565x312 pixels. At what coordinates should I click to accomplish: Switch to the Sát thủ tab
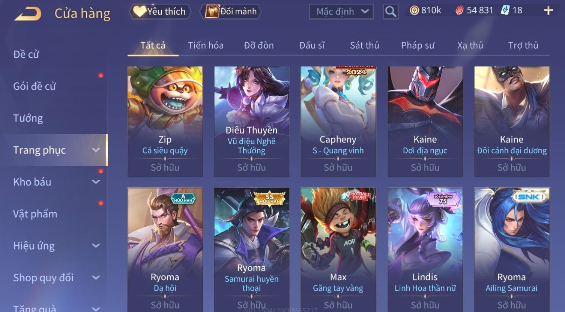364,45
